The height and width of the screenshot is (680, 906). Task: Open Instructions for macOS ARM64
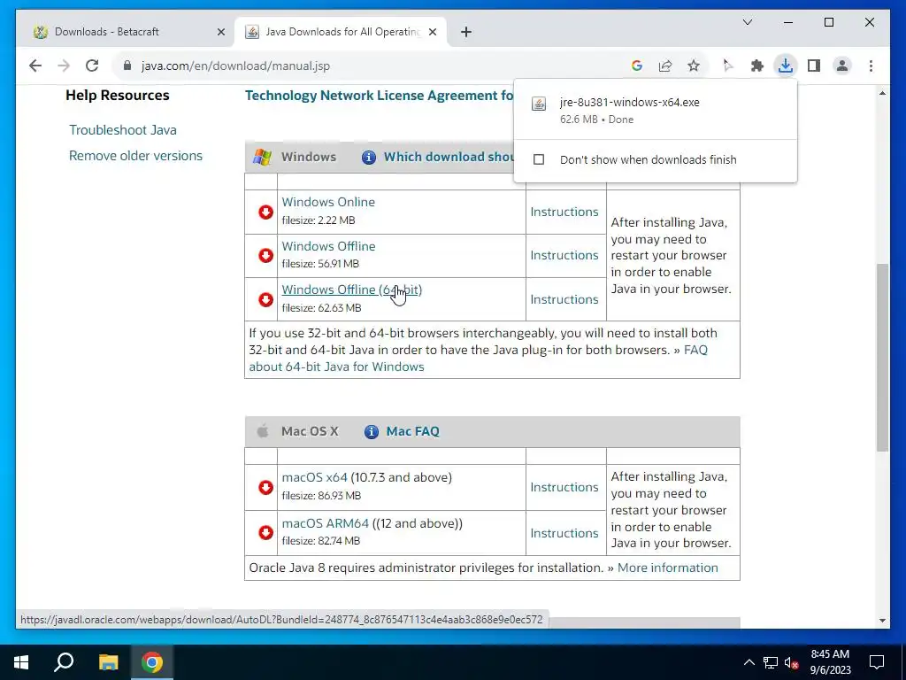564,533
